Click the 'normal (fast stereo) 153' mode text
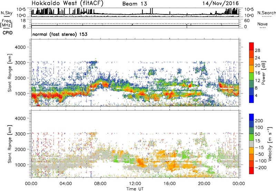The width and height of the screenshot is (276, 191). tap(60, 34)
